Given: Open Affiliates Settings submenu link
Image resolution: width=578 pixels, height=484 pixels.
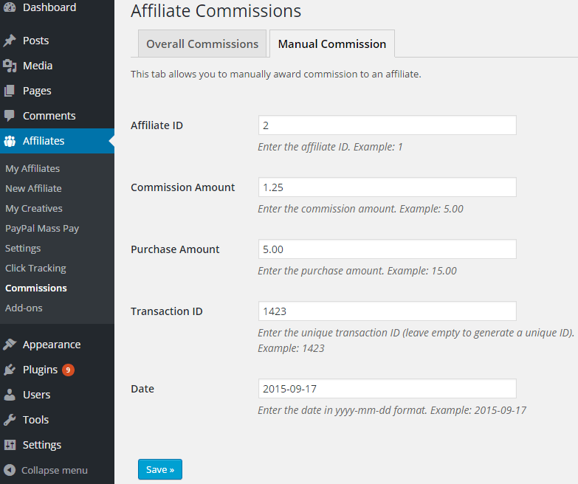Looking at the screenshot, I should tap(23, 248).
